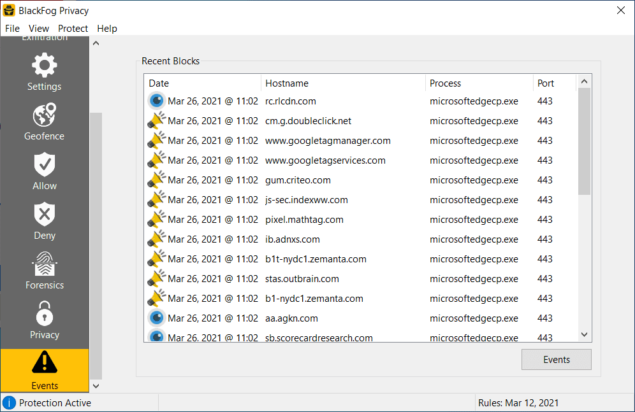Sort by the Port column header
Screen dimensions: 635x412
[555, 83]
